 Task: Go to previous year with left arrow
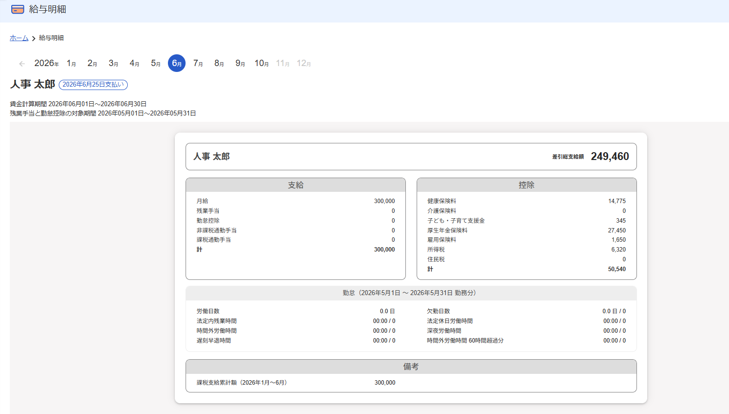tap(22, 64)
